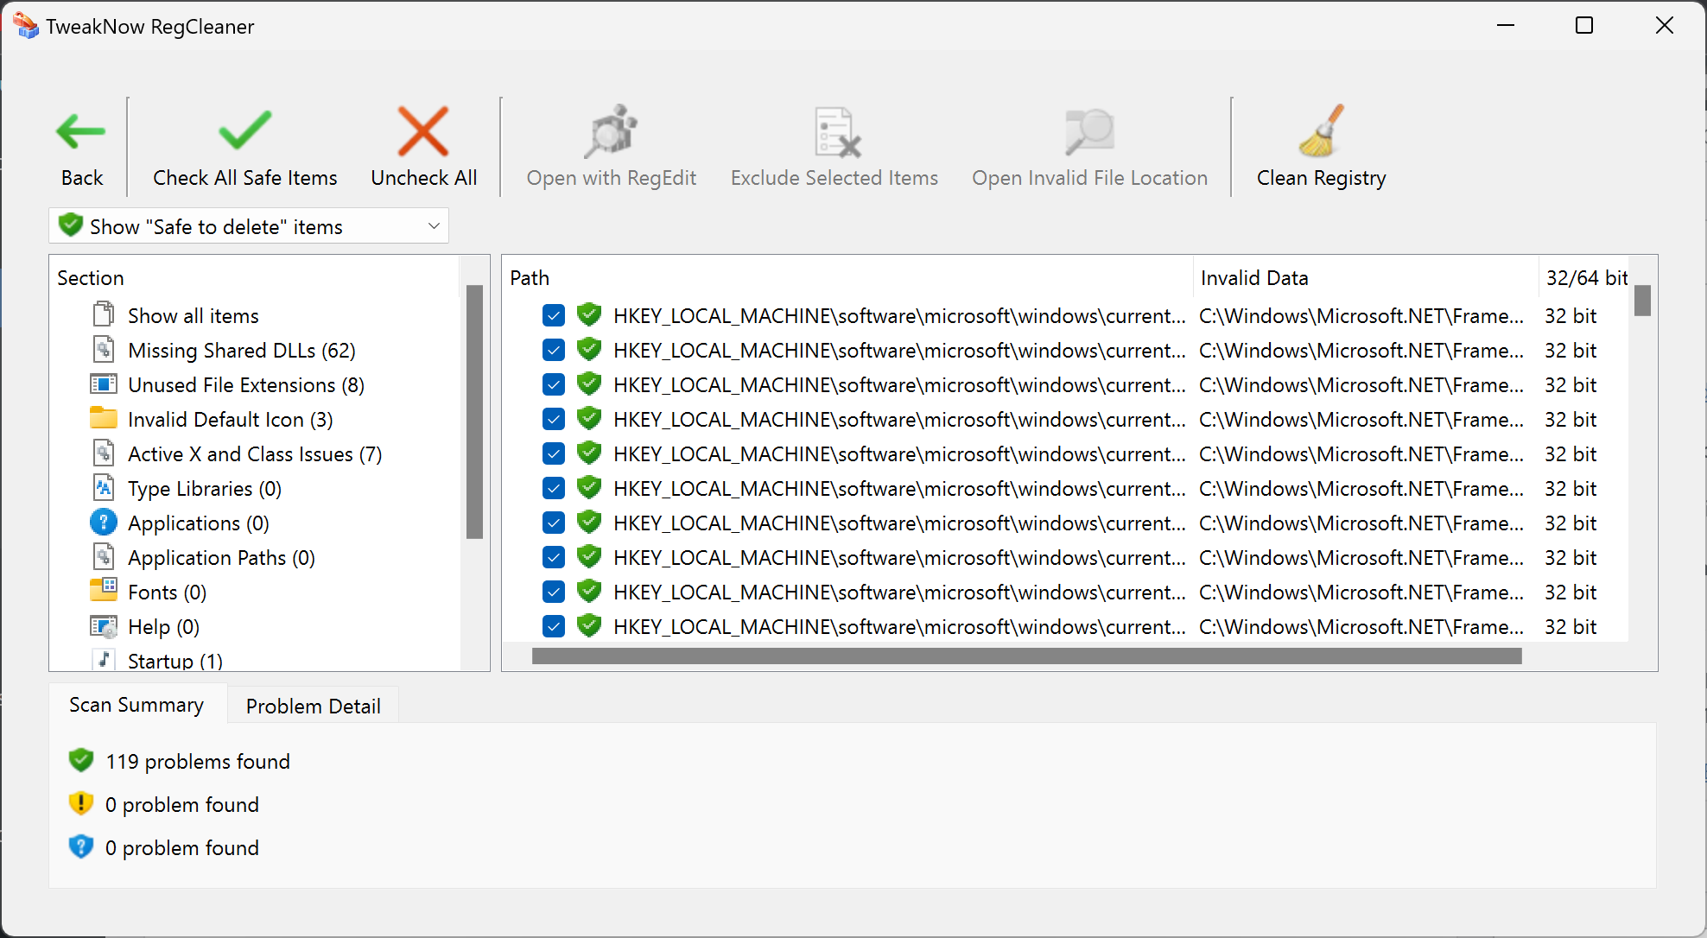Click the Clean Registry broom icon
The width and height of the screenshot is (1707, 938).
click(x=1322, y=131)
